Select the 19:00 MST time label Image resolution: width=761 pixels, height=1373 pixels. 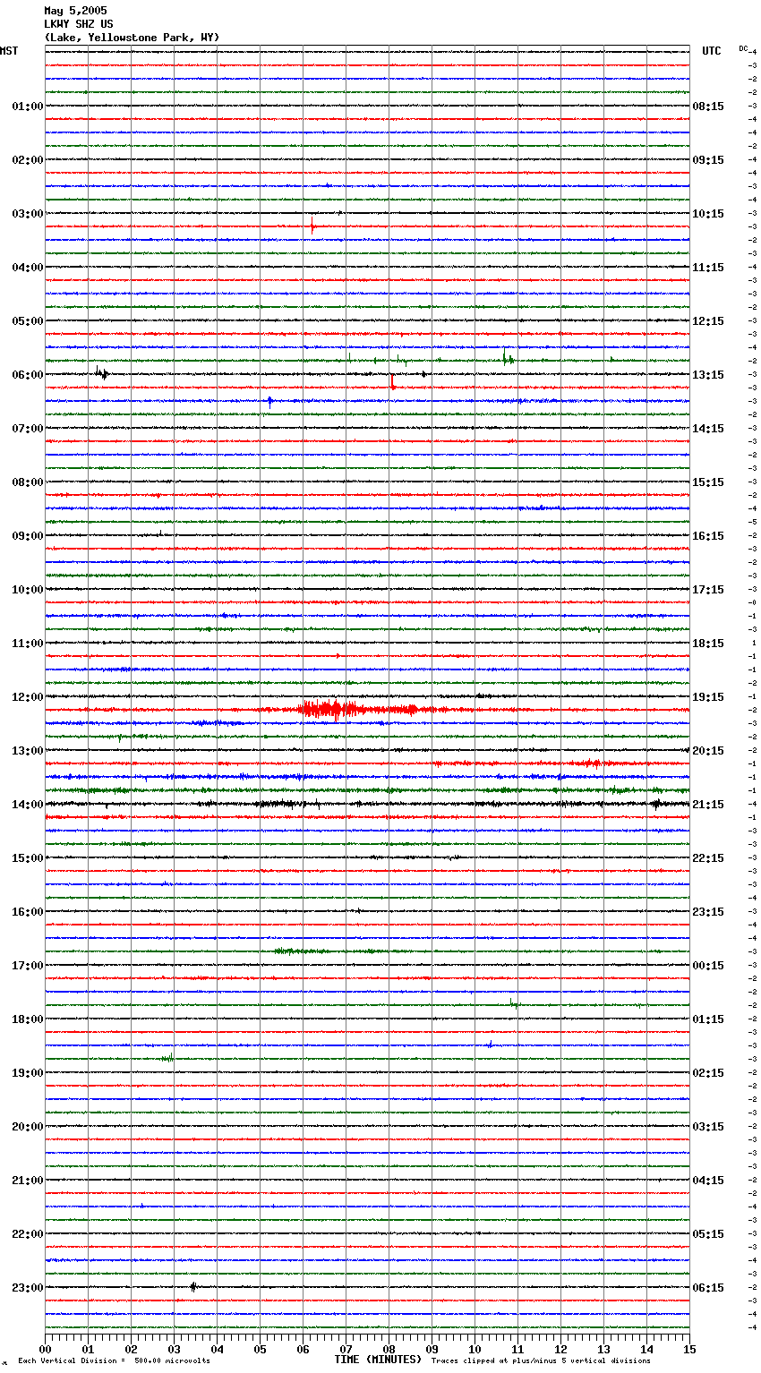pos(28,1073)
